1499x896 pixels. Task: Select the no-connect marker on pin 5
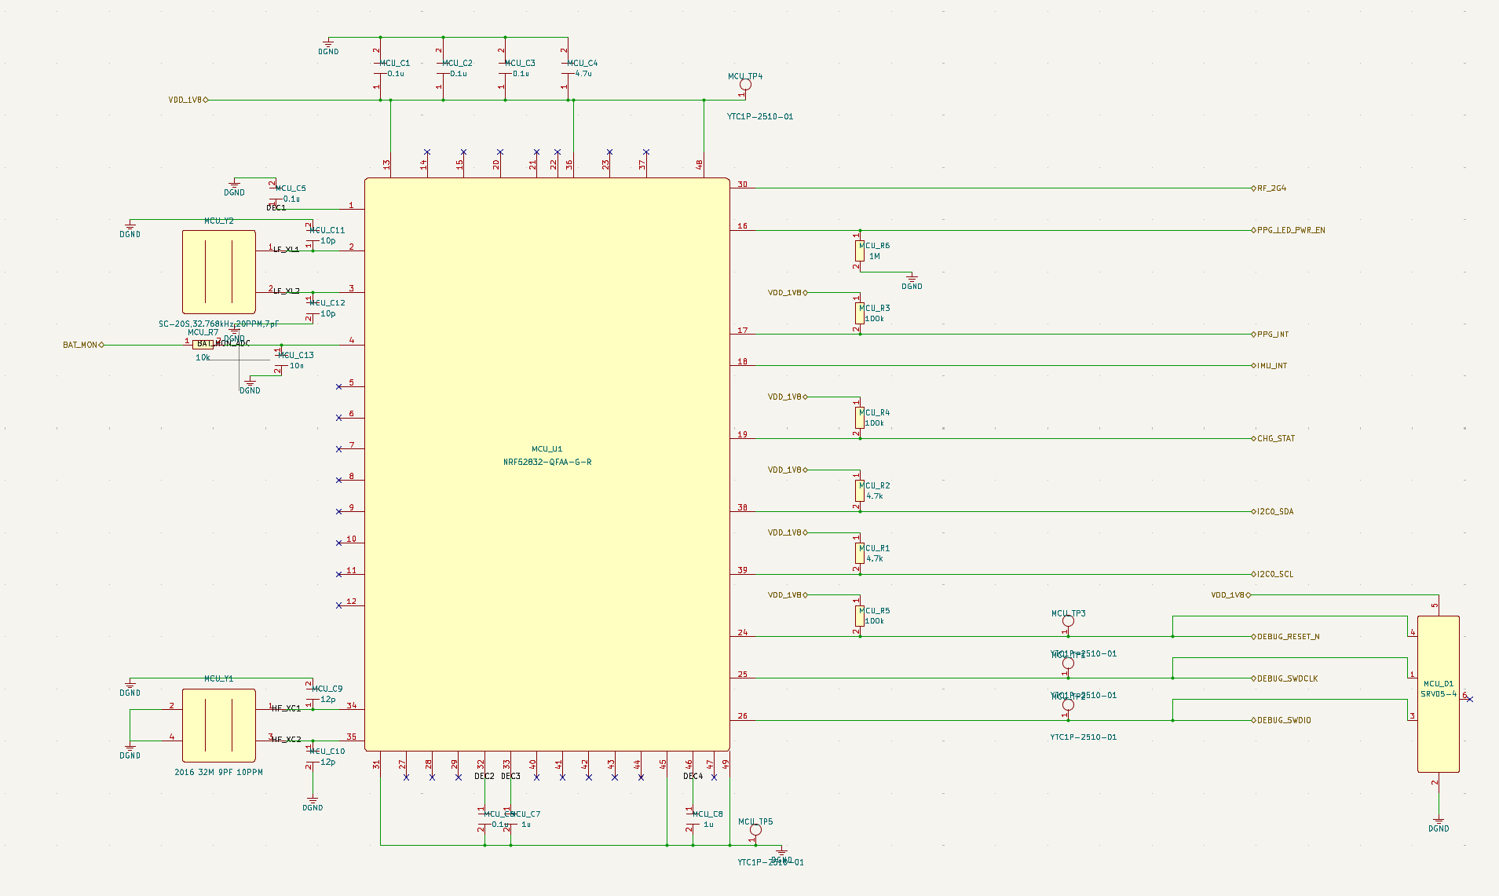tap(339, 386)
